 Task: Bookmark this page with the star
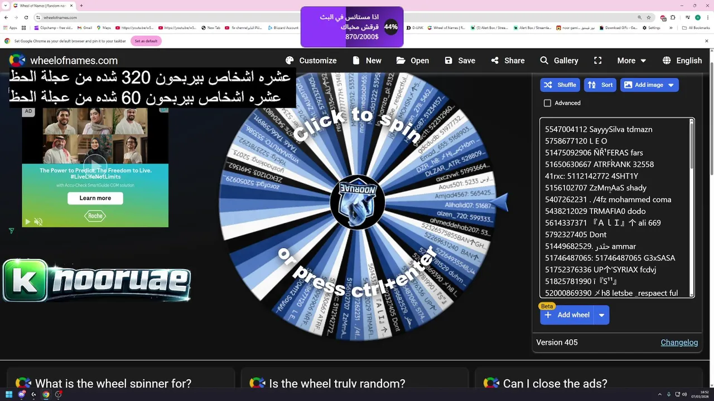[648, 17]
